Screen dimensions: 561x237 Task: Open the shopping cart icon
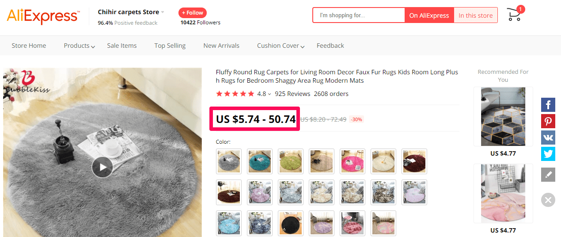[514, 15]
